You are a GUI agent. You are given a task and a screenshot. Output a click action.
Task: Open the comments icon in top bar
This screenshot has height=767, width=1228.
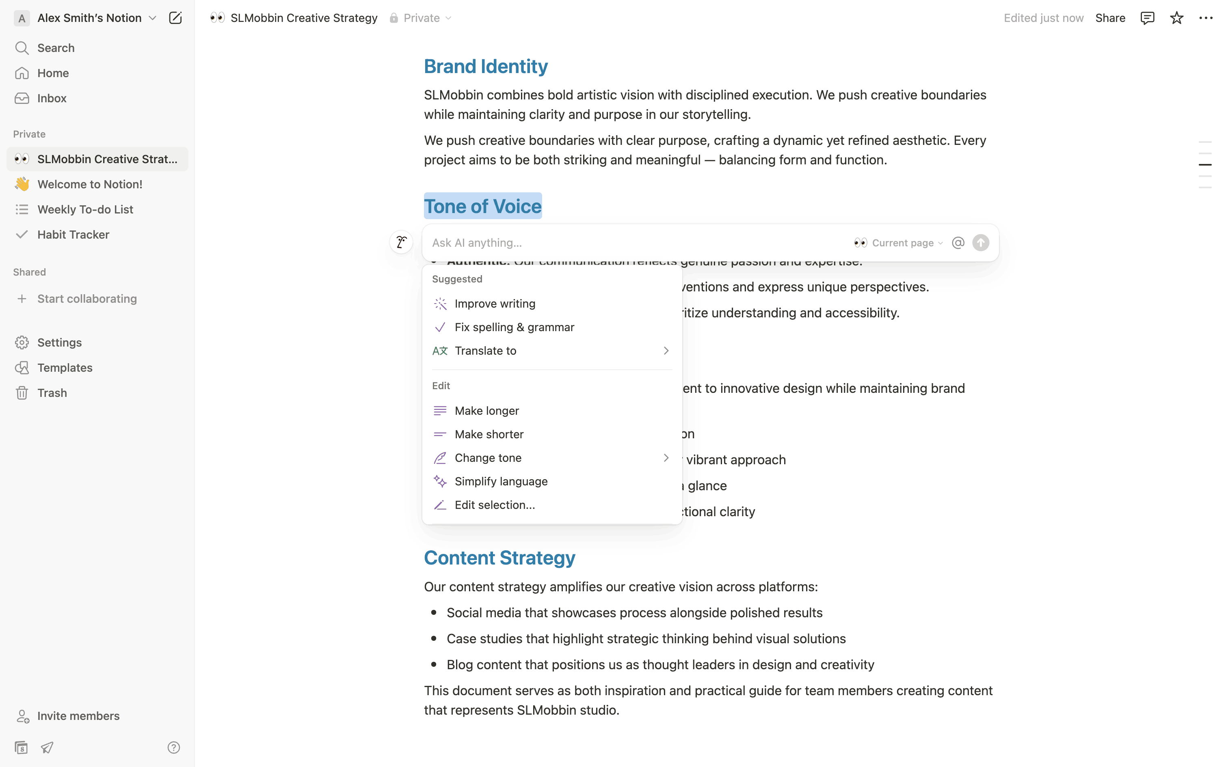pos(1147,18)
